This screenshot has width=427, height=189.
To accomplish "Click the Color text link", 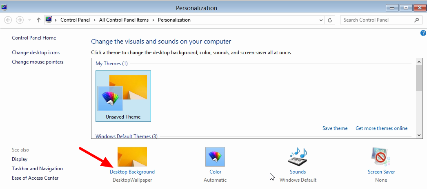I will pos(216,172).
